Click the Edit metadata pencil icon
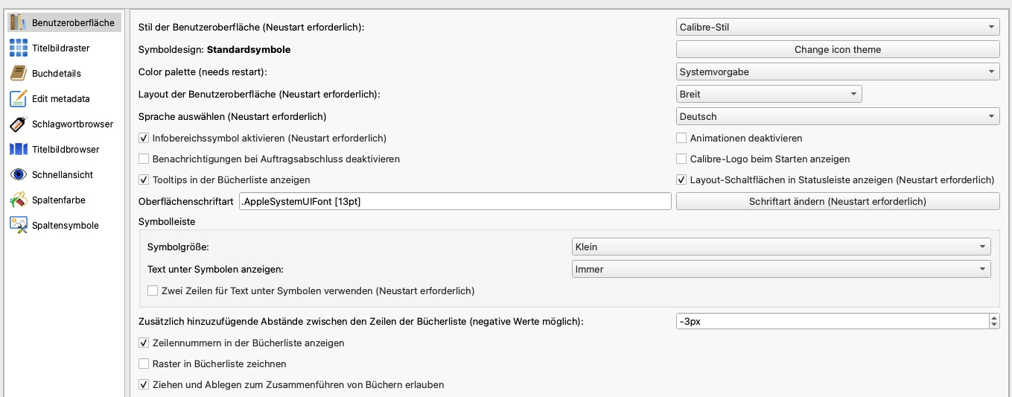1012x397 pixels. [19, 99]
